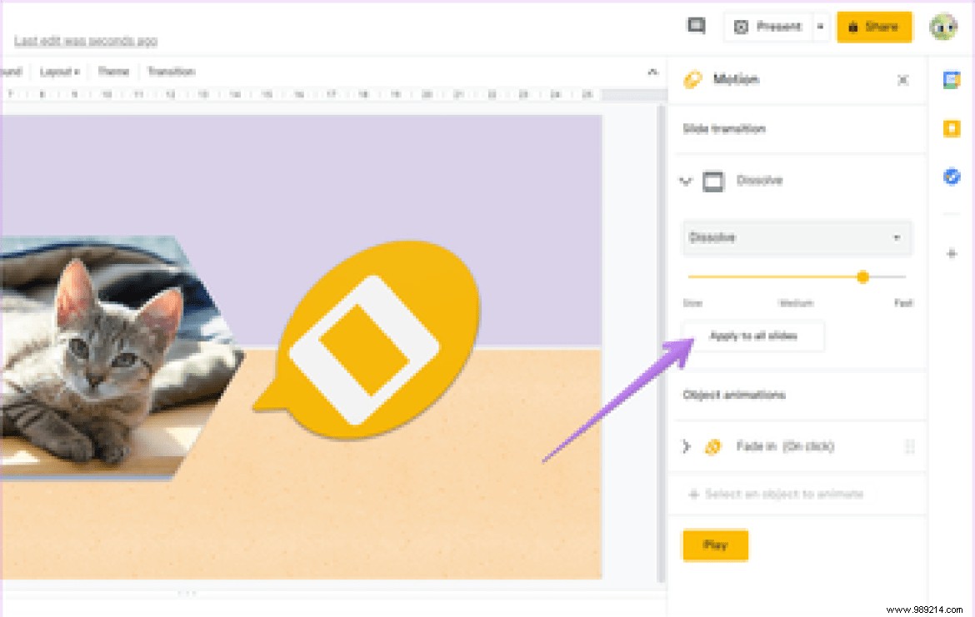Open the Present options dropdown arrow
Screen dimensions: 975x617
click(x=820, y=26)
